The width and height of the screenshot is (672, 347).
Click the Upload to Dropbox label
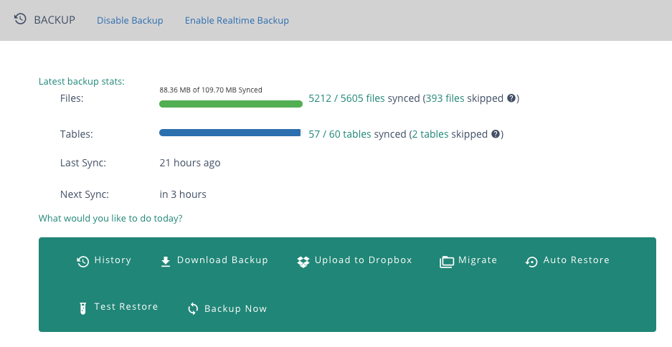pos(364,260)
